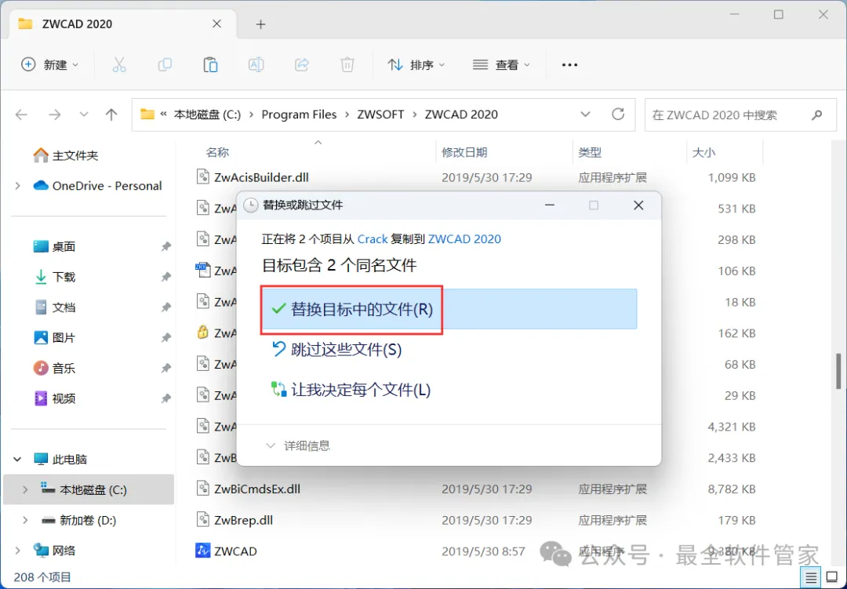The height and width of the screenshot is (589, 847).
Task: Choose 替换目标中的文件(R)
Action: (x=449, y=309)
